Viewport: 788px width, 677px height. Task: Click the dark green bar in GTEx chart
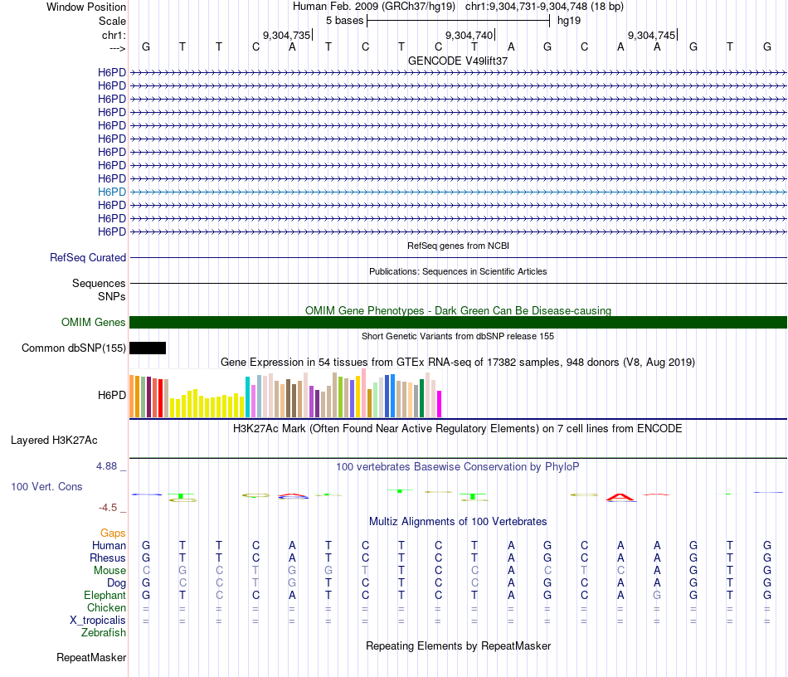tap(421, 398)
